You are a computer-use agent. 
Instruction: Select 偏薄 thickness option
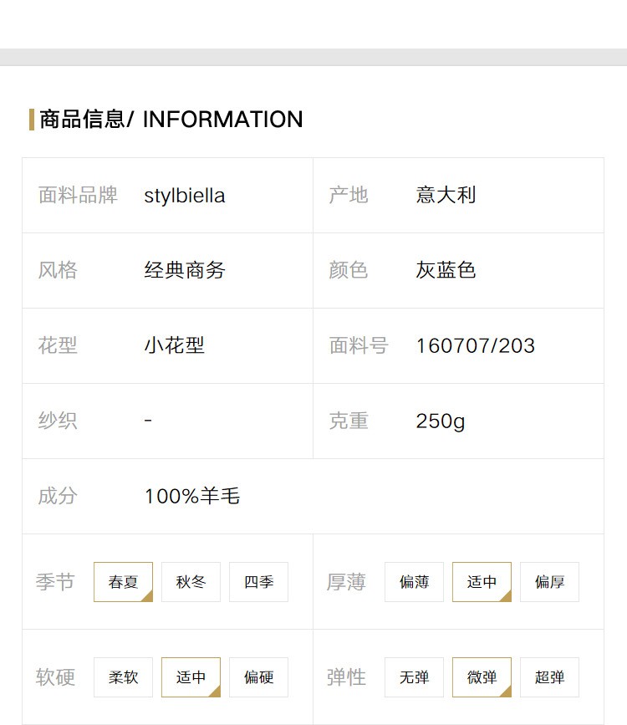tap(414, 582)
